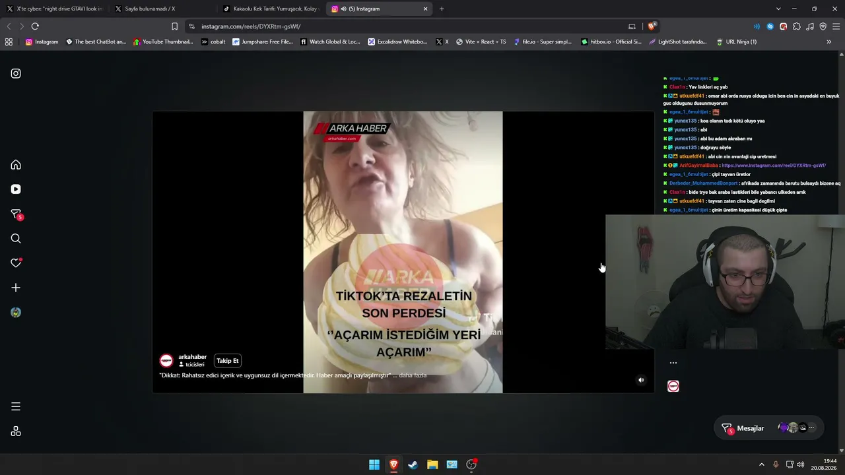Open the Windows Start menu

374,464
